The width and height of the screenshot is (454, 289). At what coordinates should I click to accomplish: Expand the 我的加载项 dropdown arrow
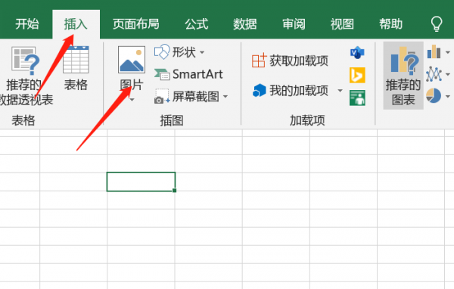pyautogui.click(x=340, y=91)
